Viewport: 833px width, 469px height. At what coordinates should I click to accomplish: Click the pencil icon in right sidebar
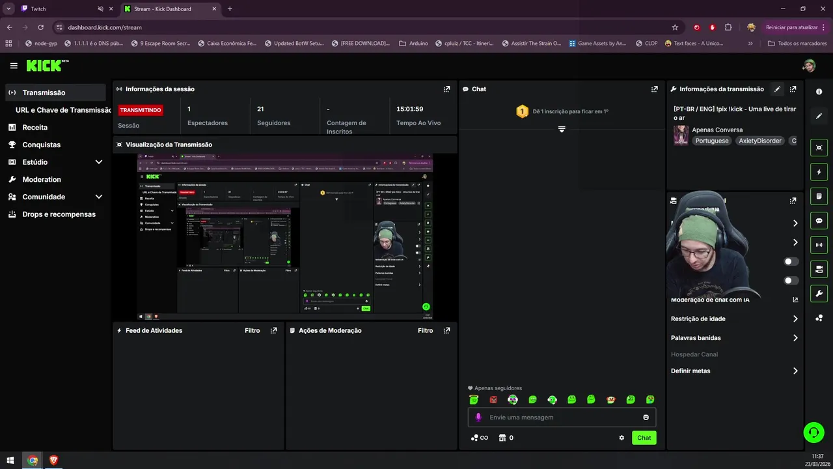pos(819,116)
